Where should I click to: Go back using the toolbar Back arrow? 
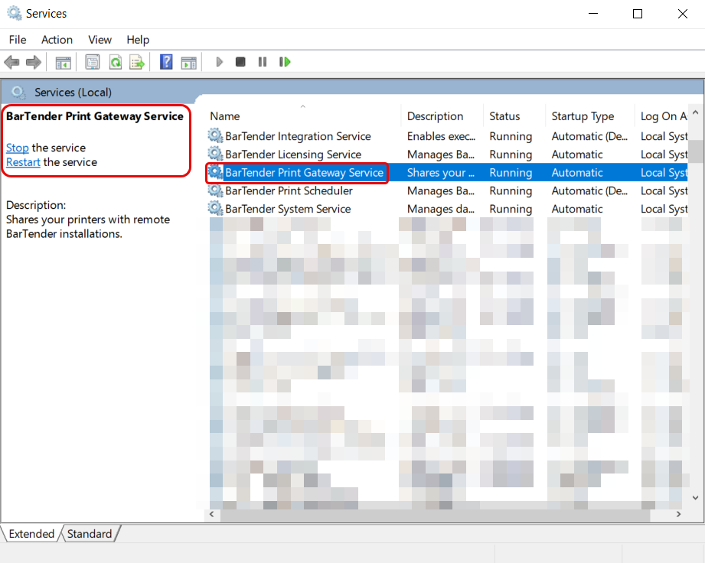[11, 62]
